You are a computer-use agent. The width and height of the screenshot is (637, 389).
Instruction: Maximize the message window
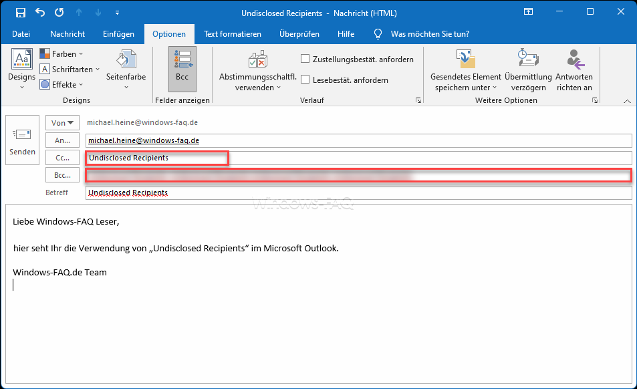coord(590,12)
